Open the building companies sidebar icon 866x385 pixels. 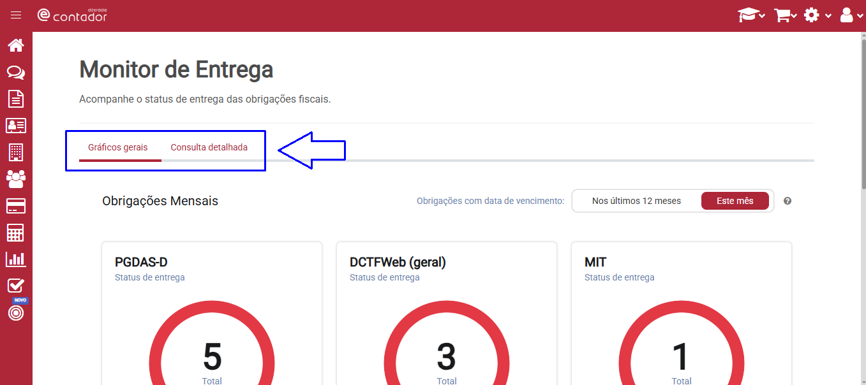tap(16, 152)
